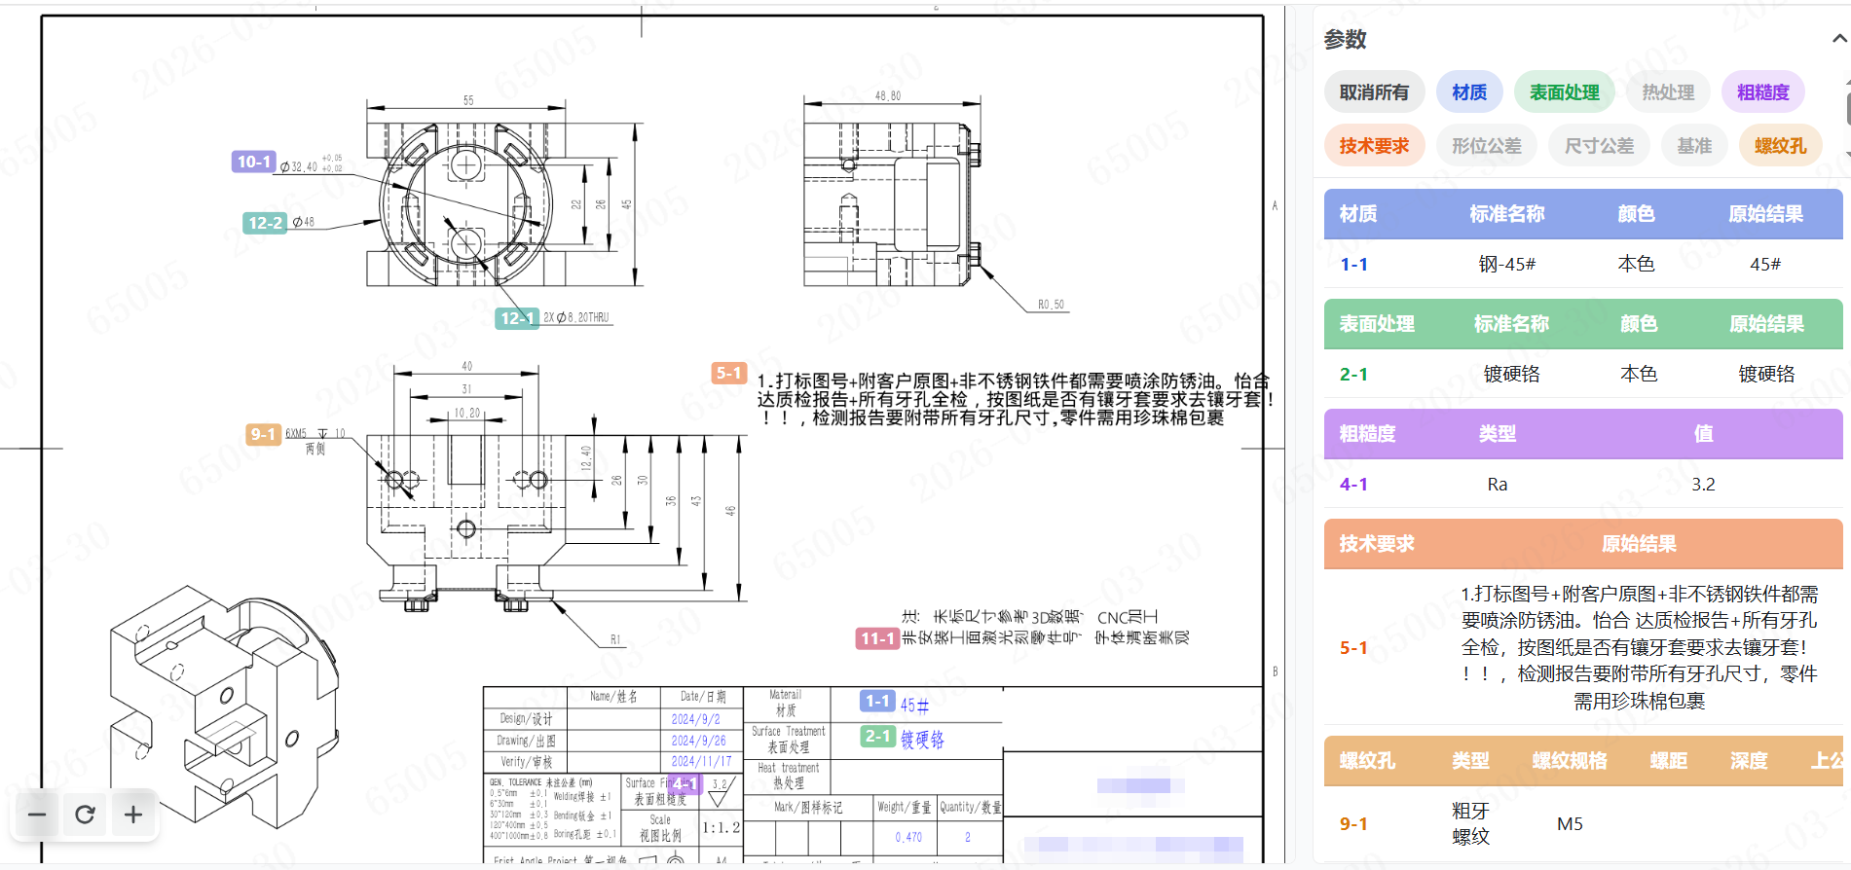Toggle the 材质 filter tag
The height and width of the screenshot is (870, 1851).
click(x=1469, y=92)
